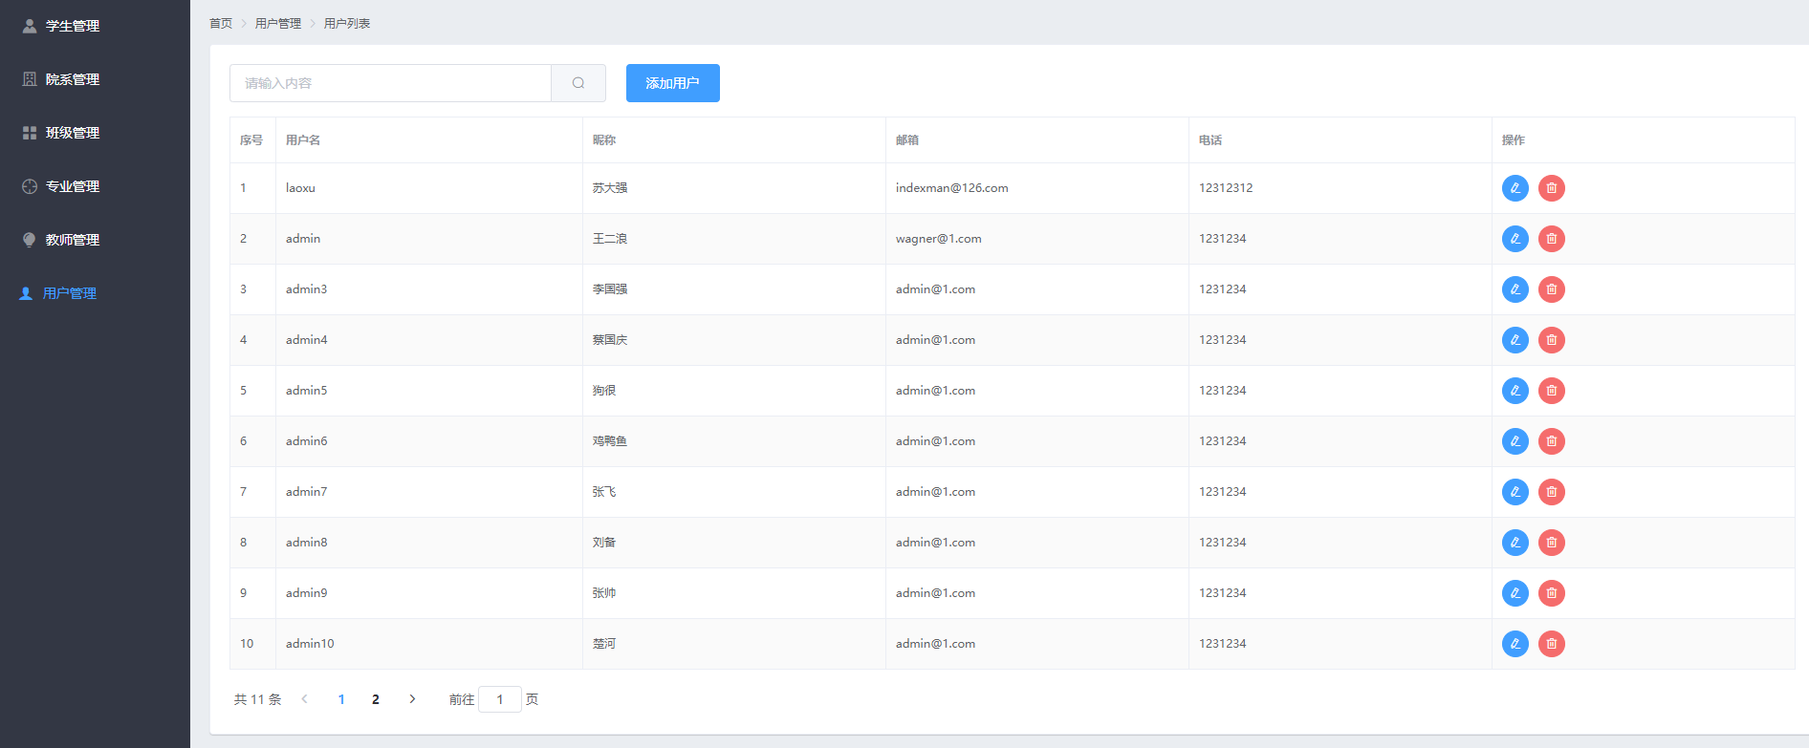The height and width of the screenshot is (748, 1809).
Task: Delete user admin8
Action: pos(1551,543)
